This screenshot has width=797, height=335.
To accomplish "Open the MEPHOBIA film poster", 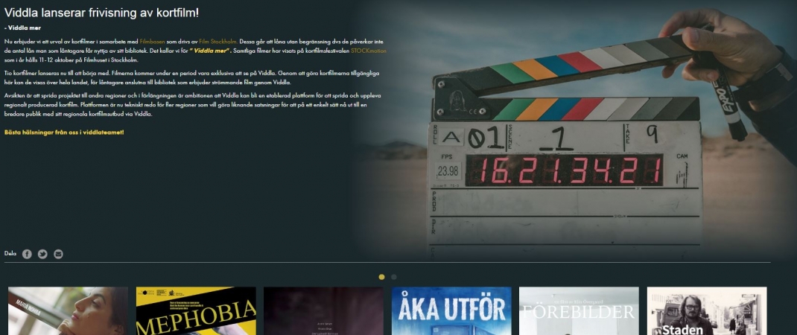I will pyautogui.click(x=196, y=310).
